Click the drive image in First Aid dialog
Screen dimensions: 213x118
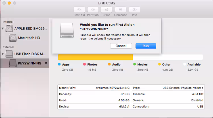pos(67,30)
